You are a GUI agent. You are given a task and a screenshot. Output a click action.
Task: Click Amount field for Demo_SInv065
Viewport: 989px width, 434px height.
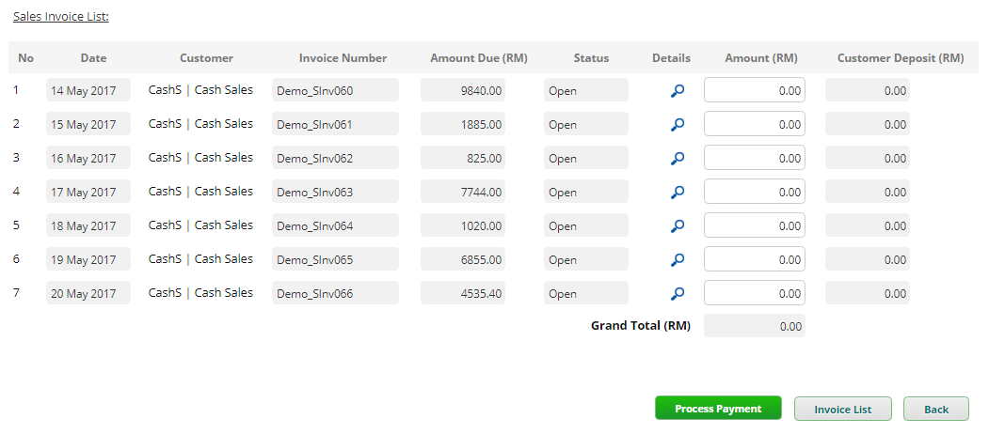[x=754, y=259]
